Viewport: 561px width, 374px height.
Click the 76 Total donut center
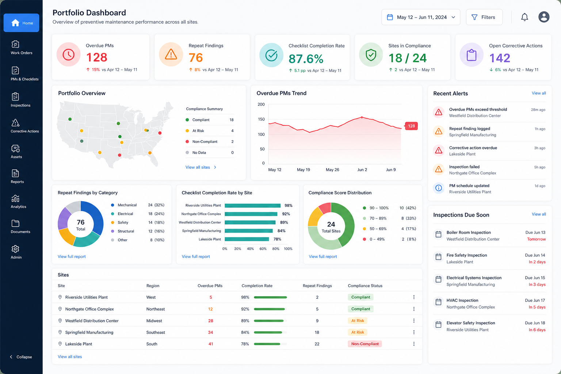tap(81, 224)
